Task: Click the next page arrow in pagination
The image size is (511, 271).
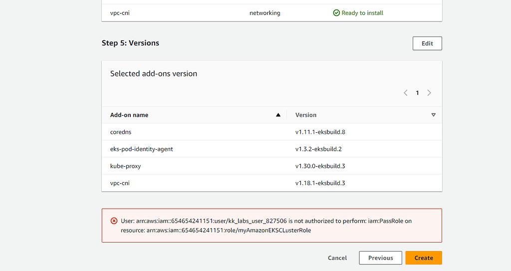Action: [429, 93]
